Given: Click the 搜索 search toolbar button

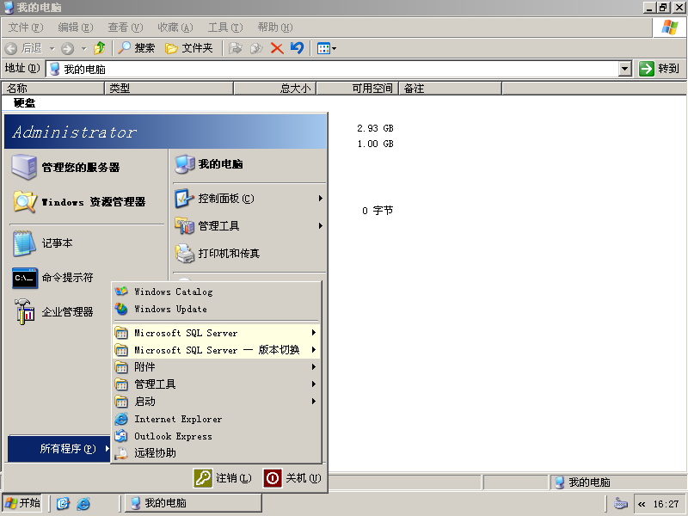Looking at the screenshot, I should point(137,48).
